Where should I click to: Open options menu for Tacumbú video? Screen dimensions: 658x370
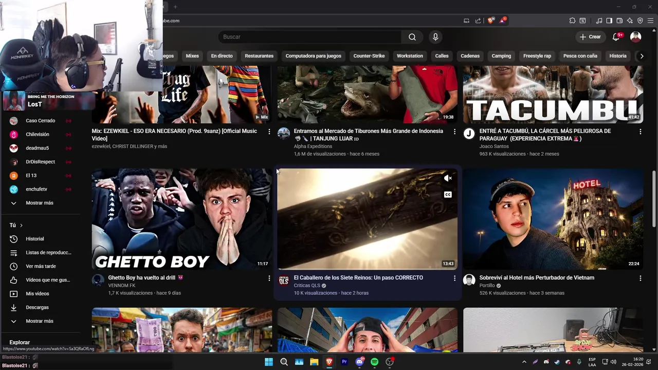coord(640,132)
